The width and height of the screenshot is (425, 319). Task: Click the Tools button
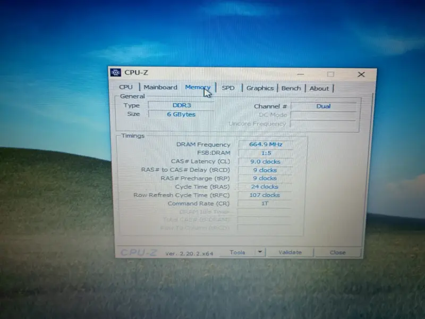(x=237, y=252)
